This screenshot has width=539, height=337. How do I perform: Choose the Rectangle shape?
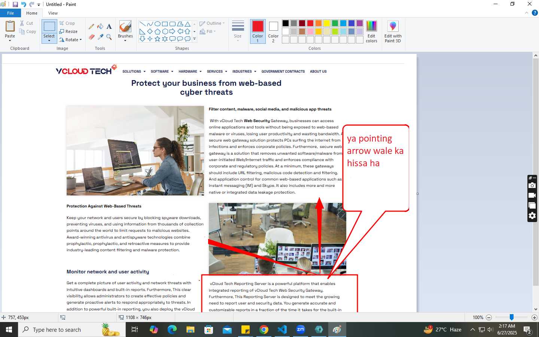point(165,24)
